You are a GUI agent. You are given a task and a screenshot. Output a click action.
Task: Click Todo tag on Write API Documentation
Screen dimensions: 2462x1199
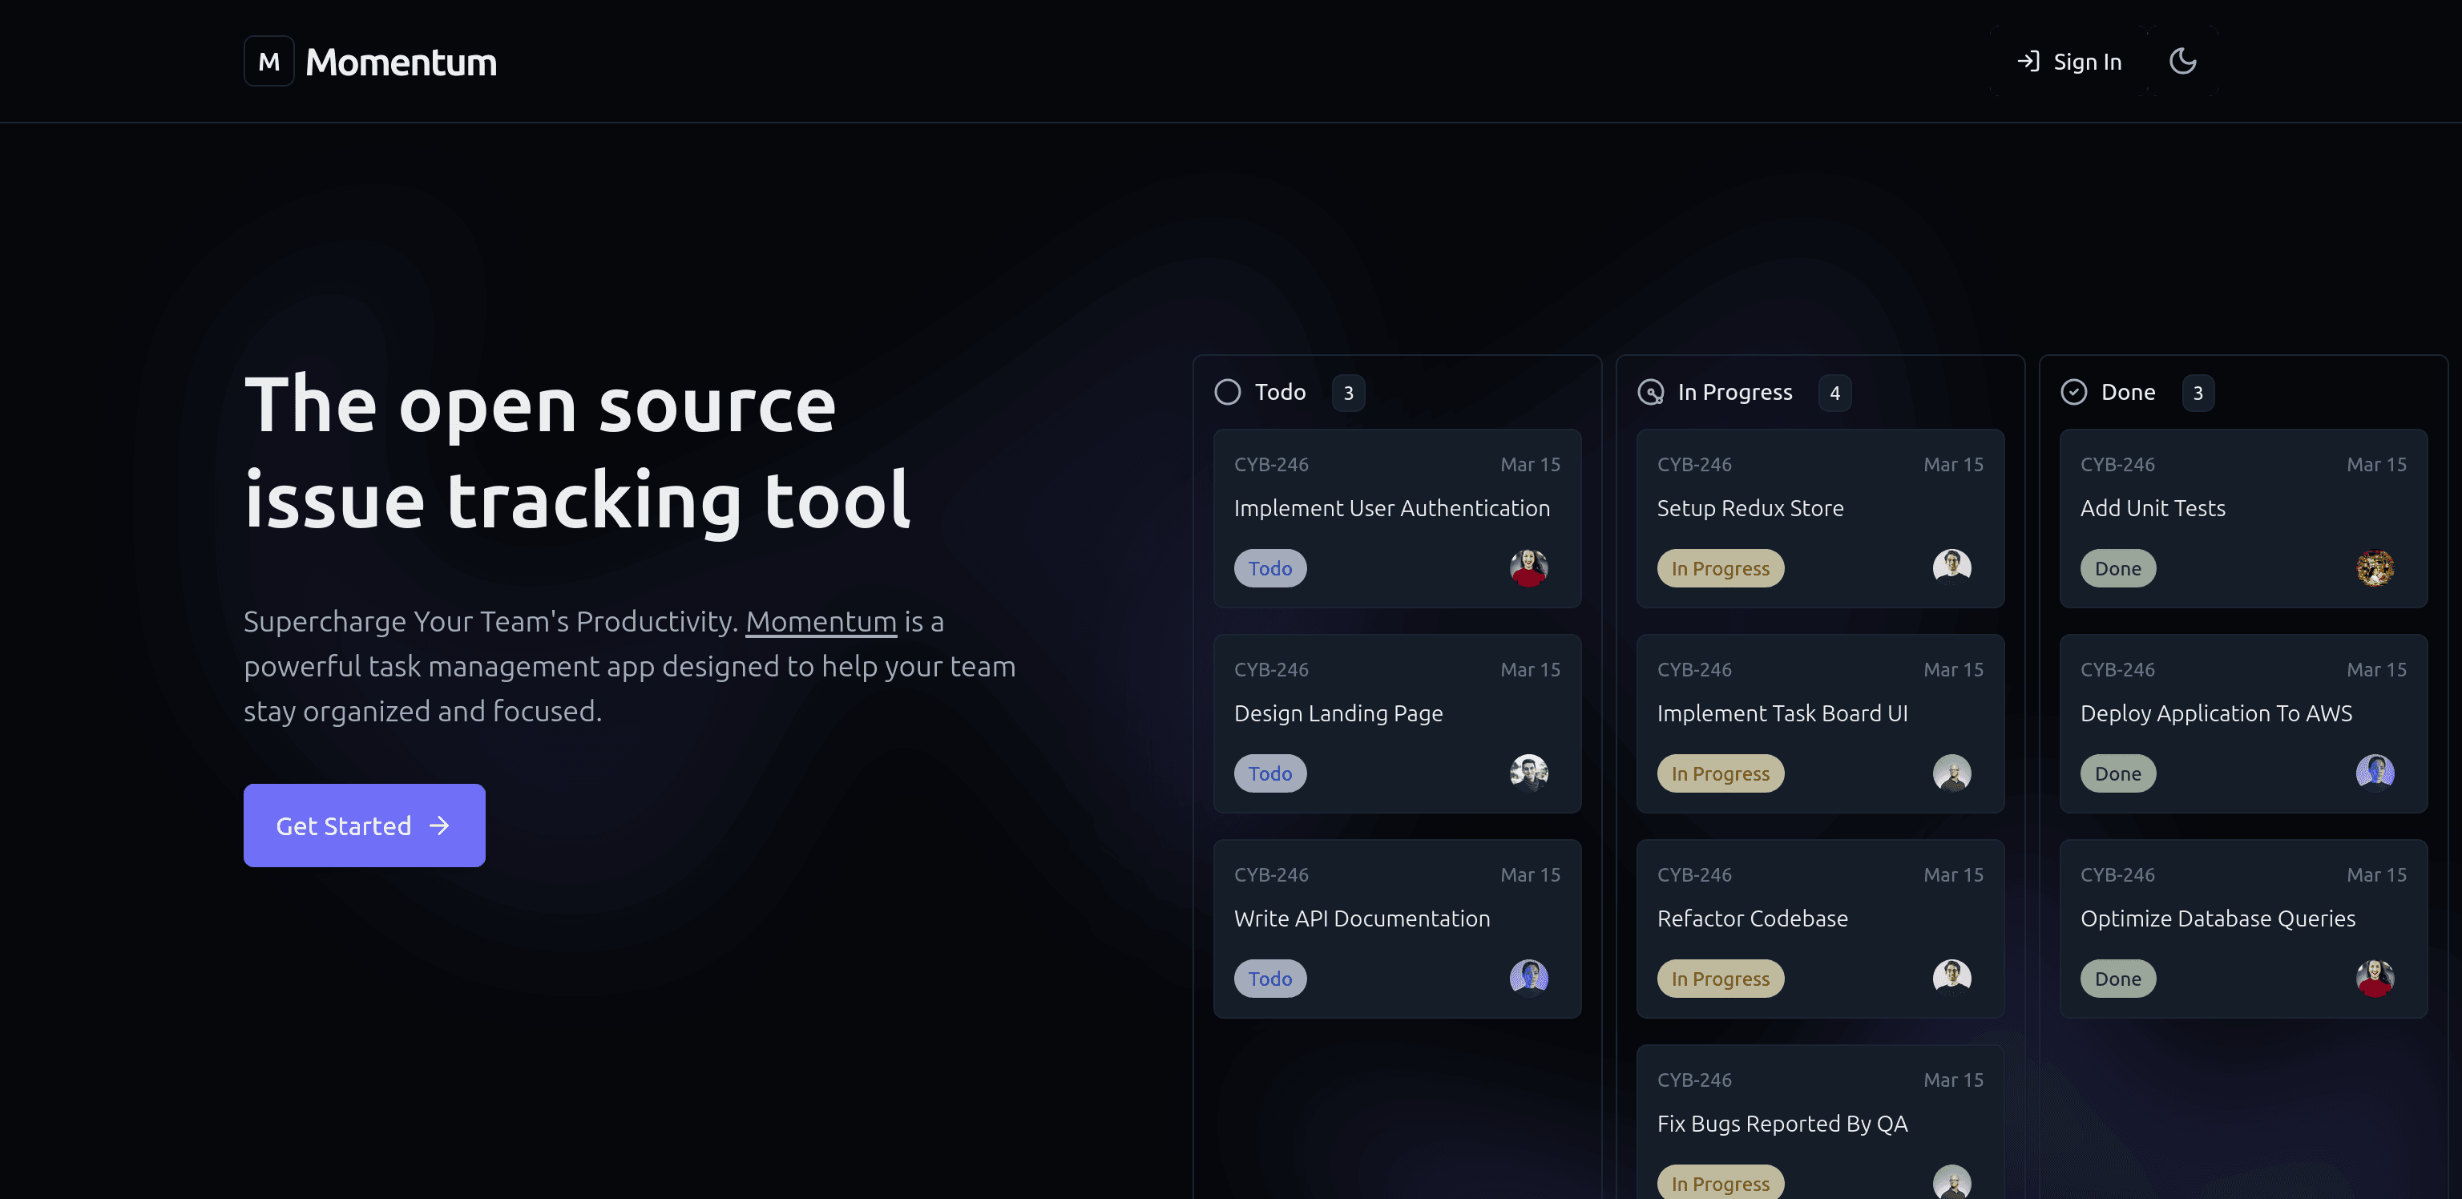(1270, 978)
